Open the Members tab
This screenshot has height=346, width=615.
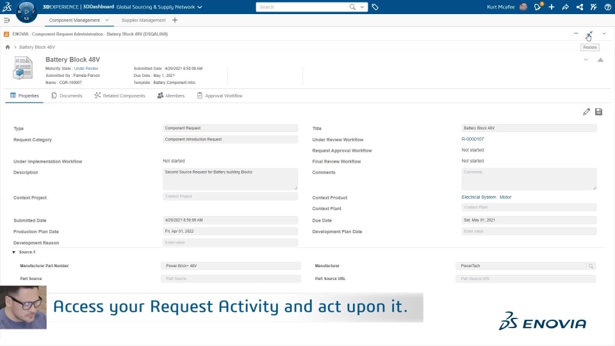pyautogui.click(x=170, y=95)
